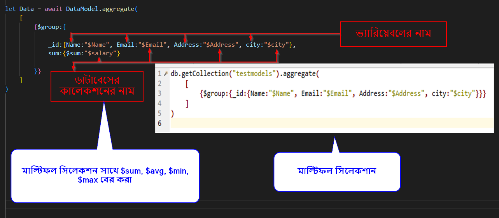Click line number 2 in the shell gutter
The height and width of the screenshot is (218, 499).
[159, 84]
